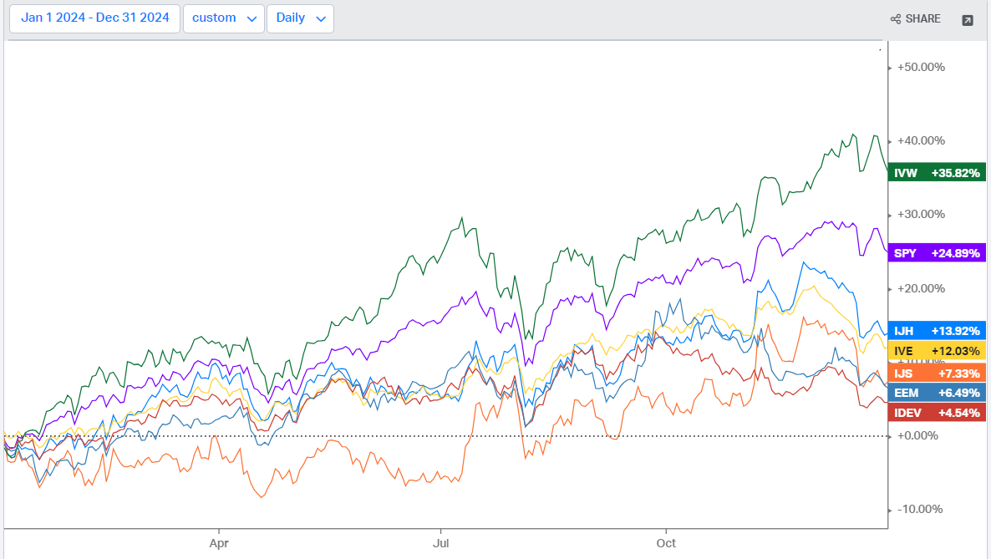Click the +50.00% y-axis label

tap(921, 67)
